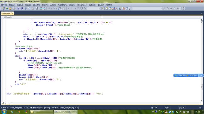204x114 pixels.
Task: Click the New Project toolbar icon
Action: click(3, 8)
